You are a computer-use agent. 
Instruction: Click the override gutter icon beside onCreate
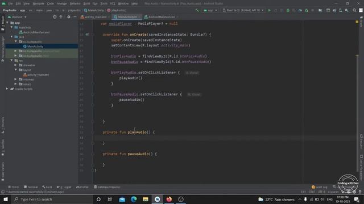pos(87,35)
